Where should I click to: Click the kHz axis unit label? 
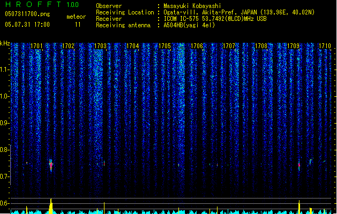pyautogui.click(x=5, y=43)
